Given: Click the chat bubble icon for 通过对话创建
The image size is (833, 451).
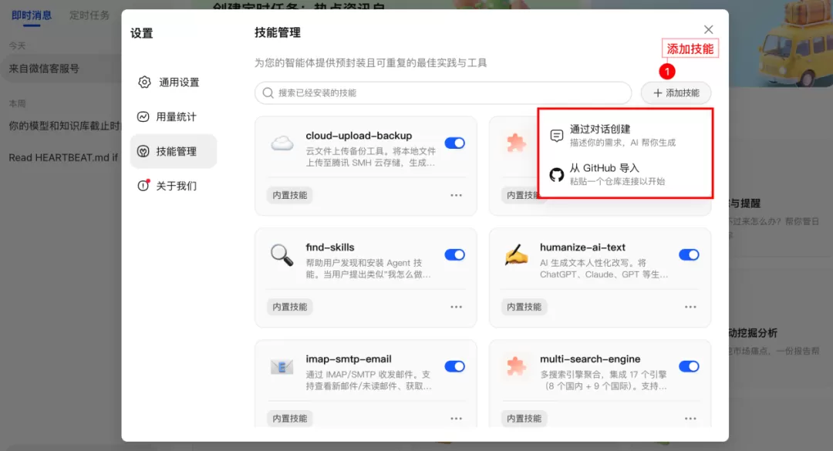Looking at the screenshot, I should coord(556,136).
